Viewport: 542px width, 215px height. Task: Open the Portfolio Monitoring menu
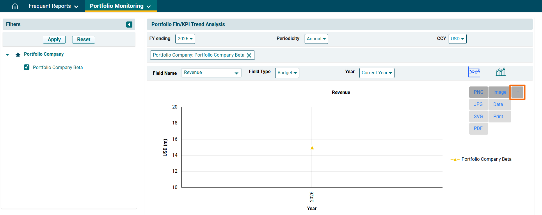(x=120, y=6)
